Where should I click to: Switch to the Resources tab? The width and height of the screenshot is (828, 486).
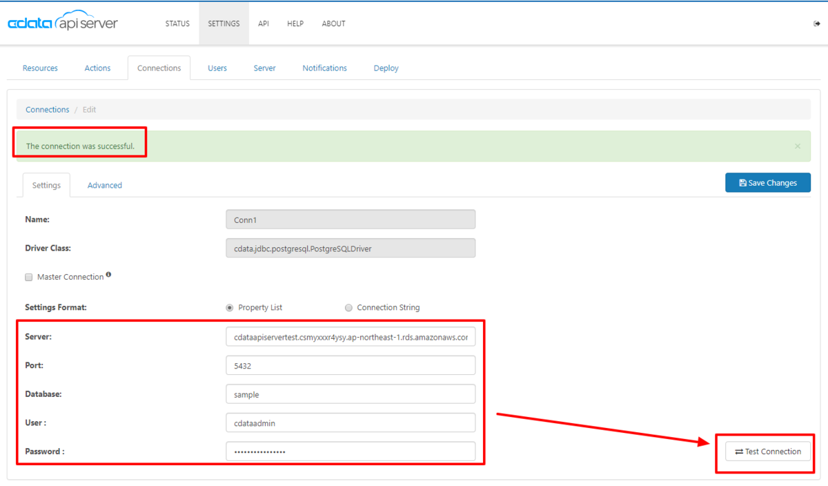(40, 68)
